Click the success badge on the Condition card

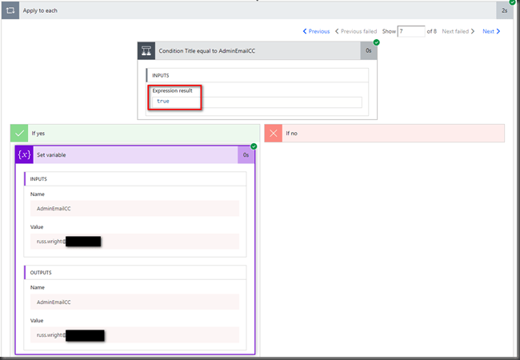pos(376,42)
